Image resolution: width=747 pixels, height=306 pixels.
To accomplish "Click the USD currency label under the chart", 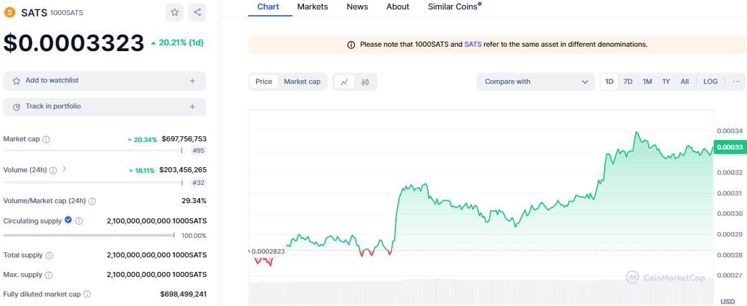I will point(727,301).
